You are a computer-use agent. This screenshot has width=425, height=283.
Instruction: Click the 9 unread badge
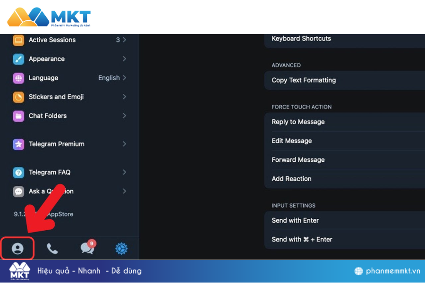(x=92, y=243)
